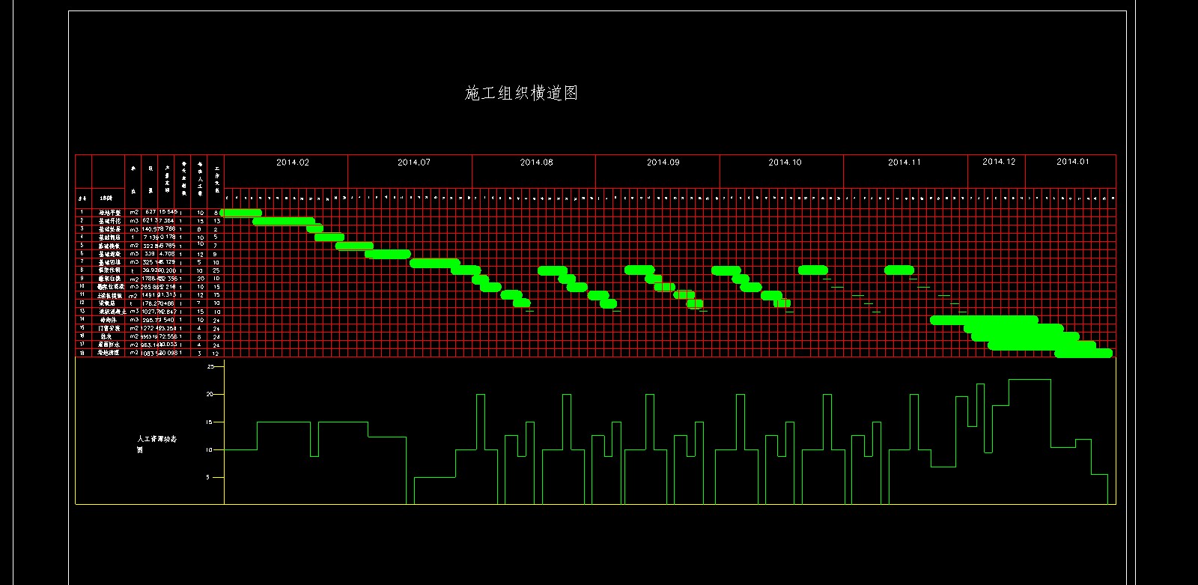
Task: Click the 2014.12 month header
Action: tap(999, 162)
